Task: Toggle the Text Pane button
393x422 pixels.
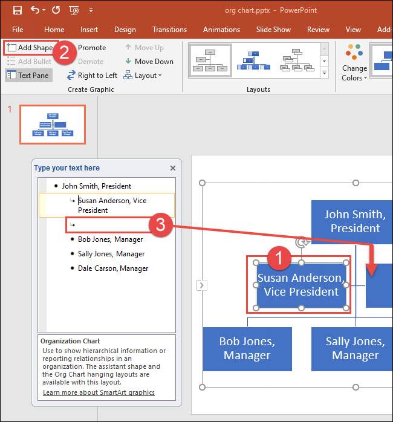Action: point(28,76)
